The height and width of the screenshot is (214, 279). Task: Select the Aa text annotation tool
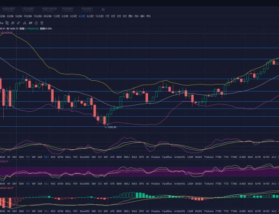tap(2, 23)
